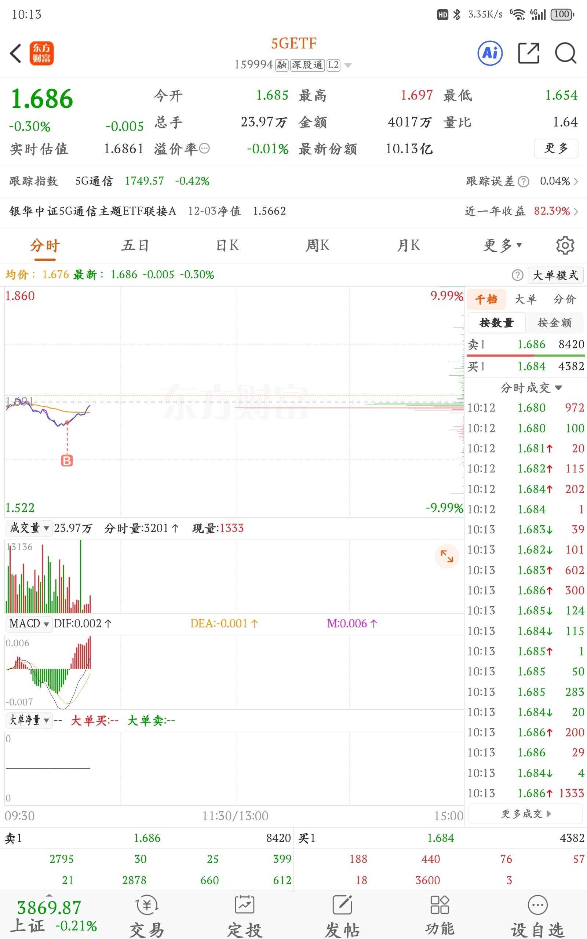Tap WiFi icon in status bar
587x939 pixels.
pos(518,14)
